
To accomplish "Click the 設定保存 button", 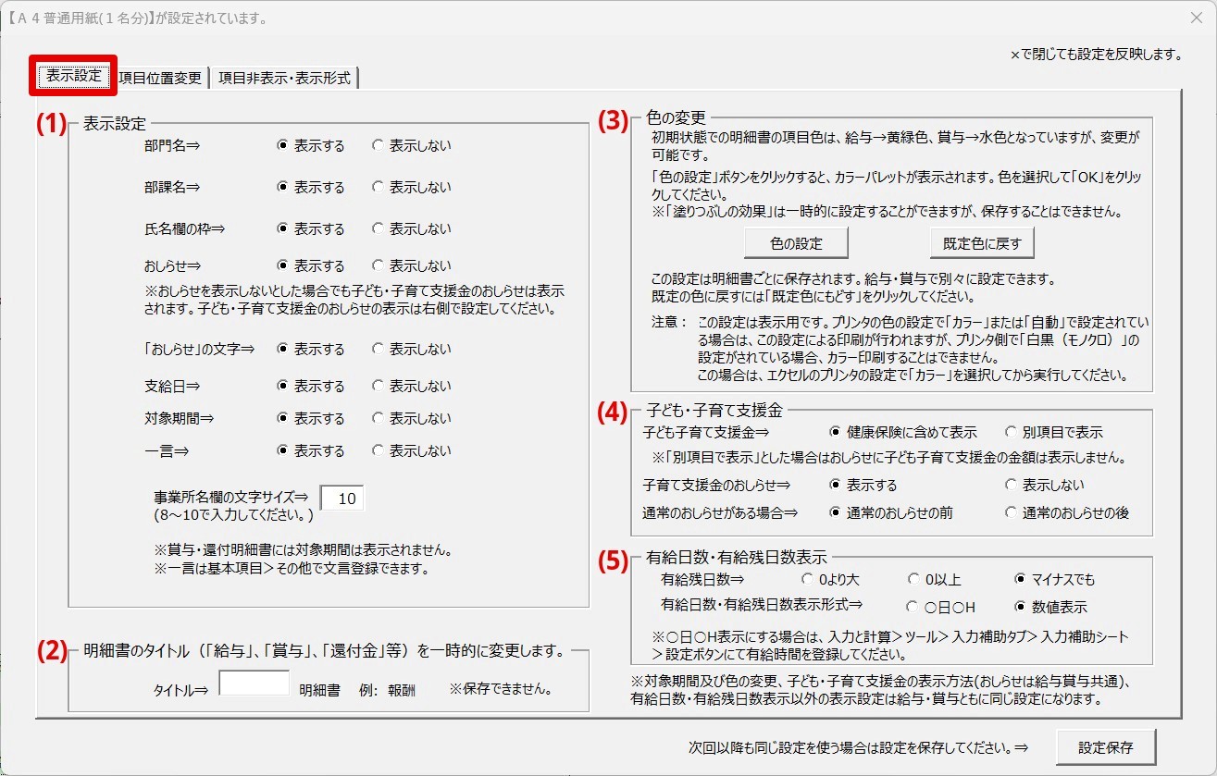I will click(1105, 747).
